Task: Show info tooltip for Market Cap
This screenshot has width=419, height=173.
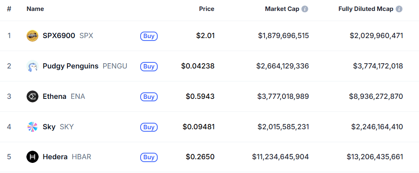Action: [x=305, y=9]
